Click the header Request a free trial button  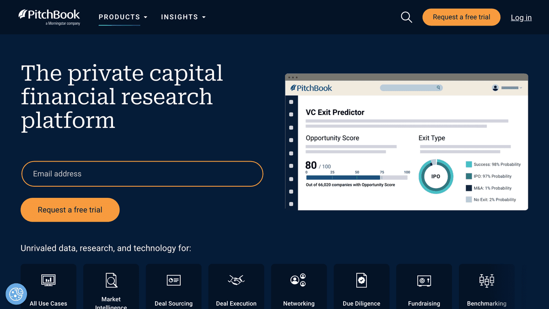[x=461, y=17]
